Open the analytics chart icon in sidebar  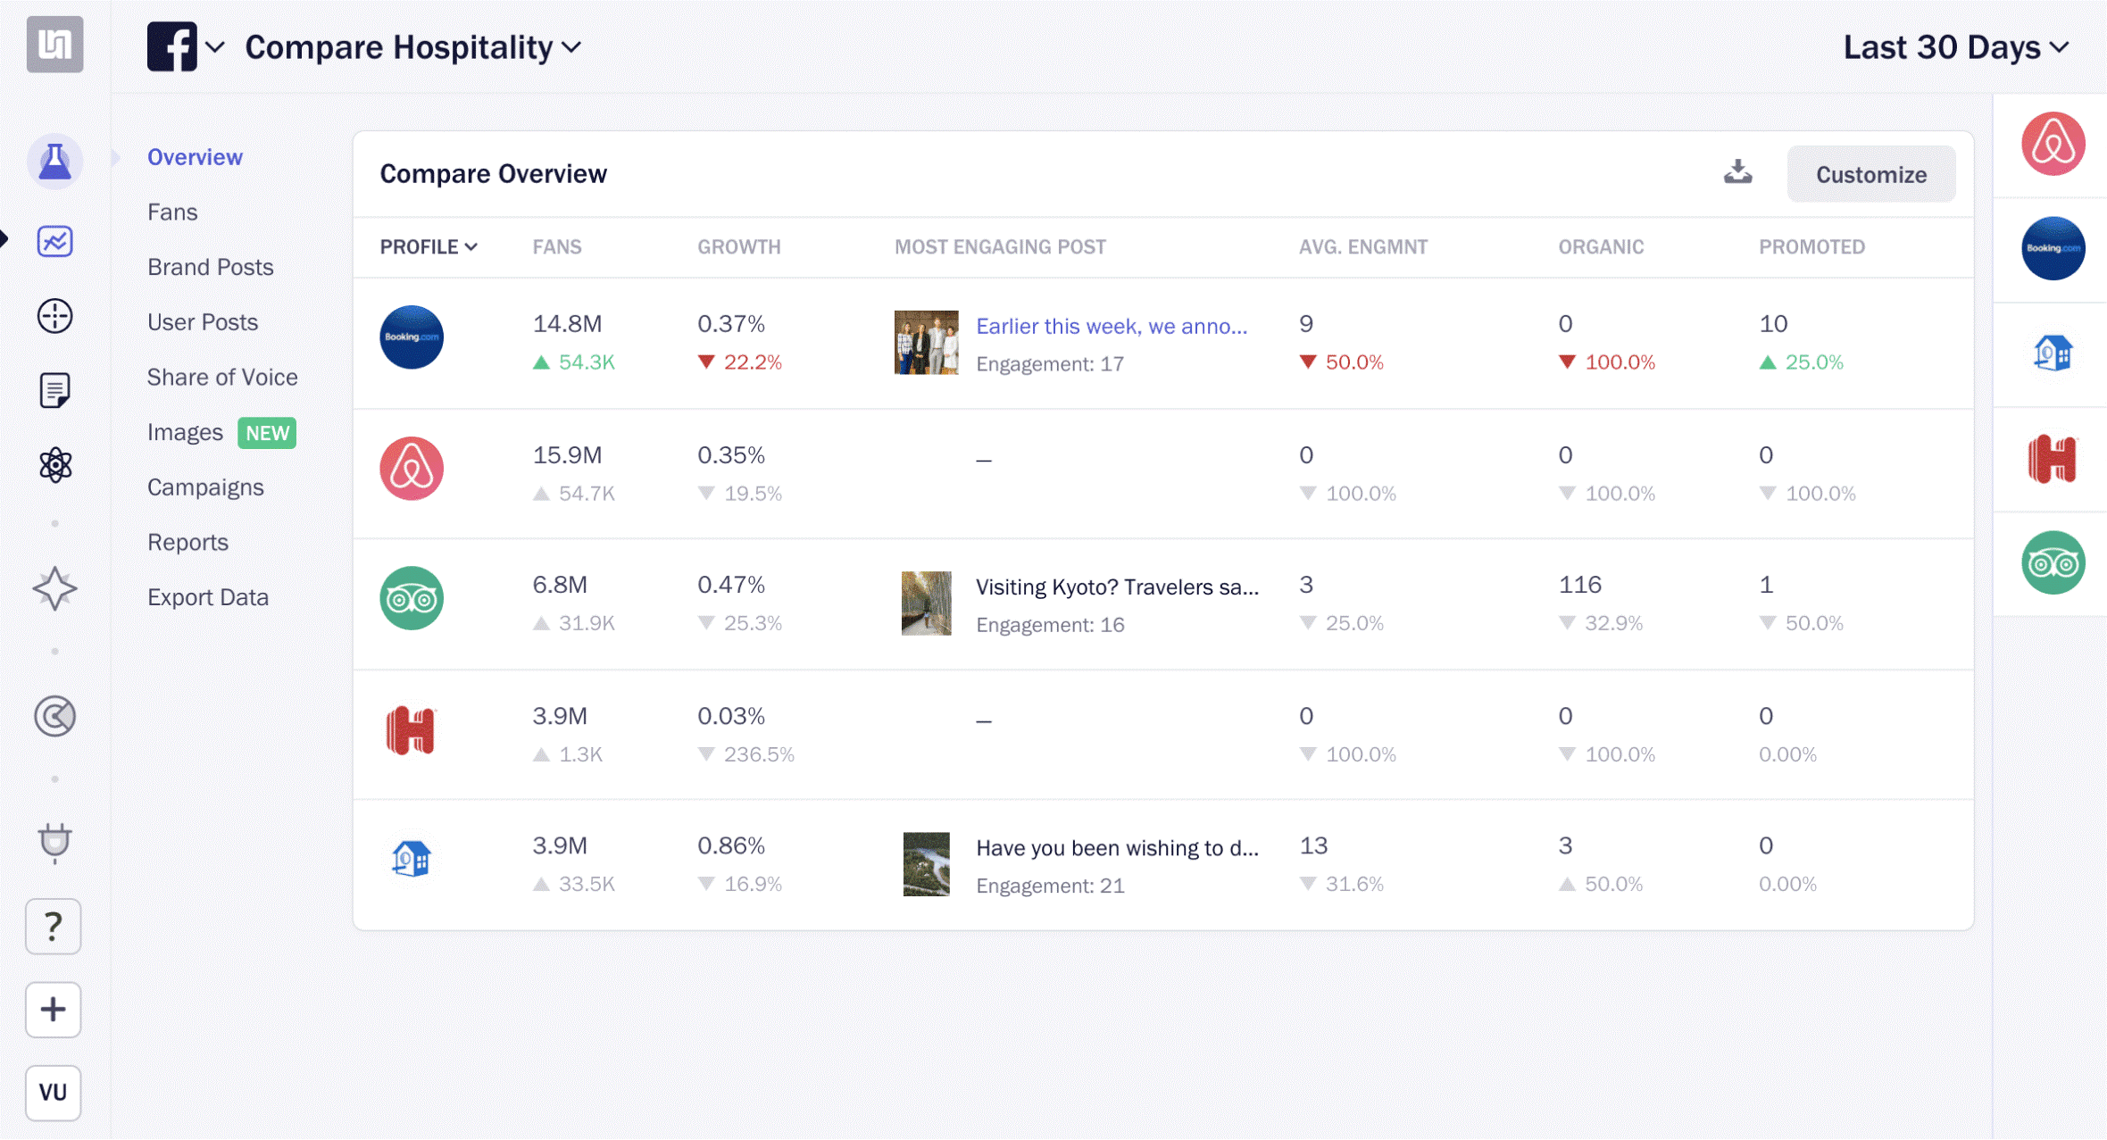point(54,241)
